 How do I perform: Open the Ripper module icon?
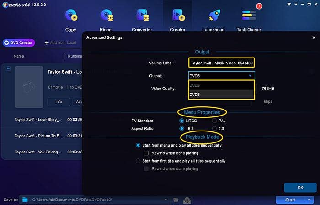click(107, 16)
